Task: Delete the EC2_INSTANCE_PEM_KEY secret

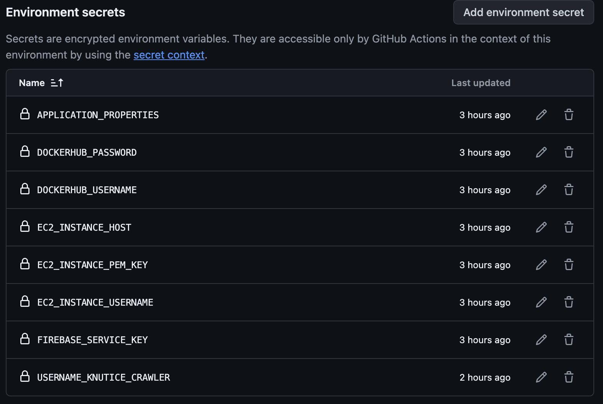Action: [x=569, y=265]
